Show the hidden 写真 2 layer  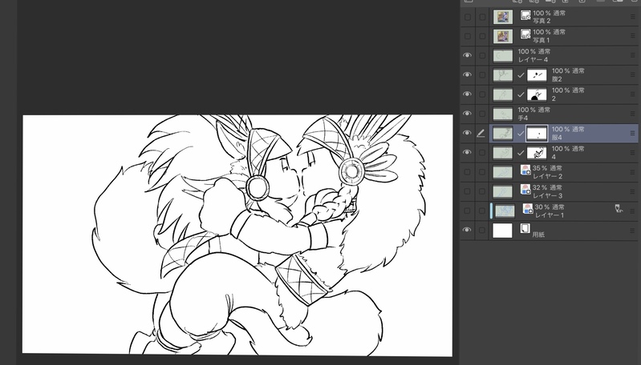pyautogui.click(x=467, y=17)
